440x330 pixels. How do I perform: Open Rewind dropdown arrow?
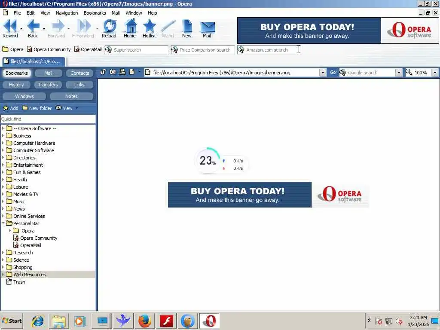coord(21,28)
